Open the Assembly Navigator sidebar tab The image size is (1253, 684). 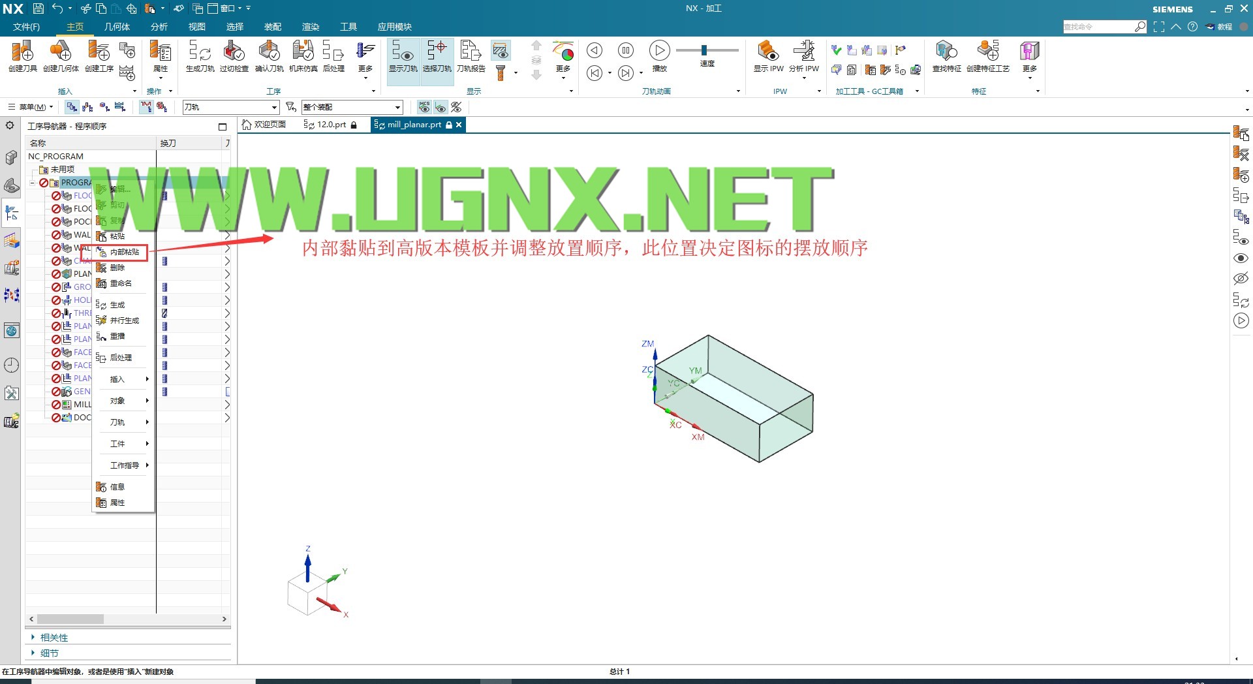click(11, 157)
